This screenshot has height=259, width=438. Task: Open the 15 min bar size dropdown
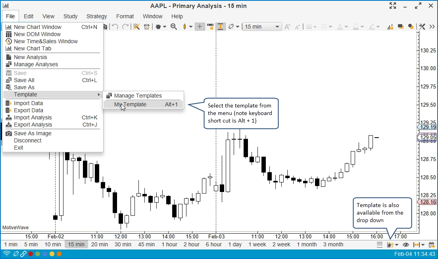point(262,27)
